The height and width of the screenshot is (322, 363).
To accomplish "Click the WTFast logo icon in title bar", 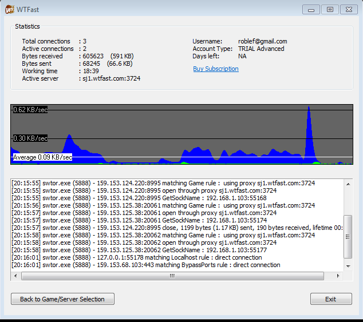I will (x=10, y=10).
